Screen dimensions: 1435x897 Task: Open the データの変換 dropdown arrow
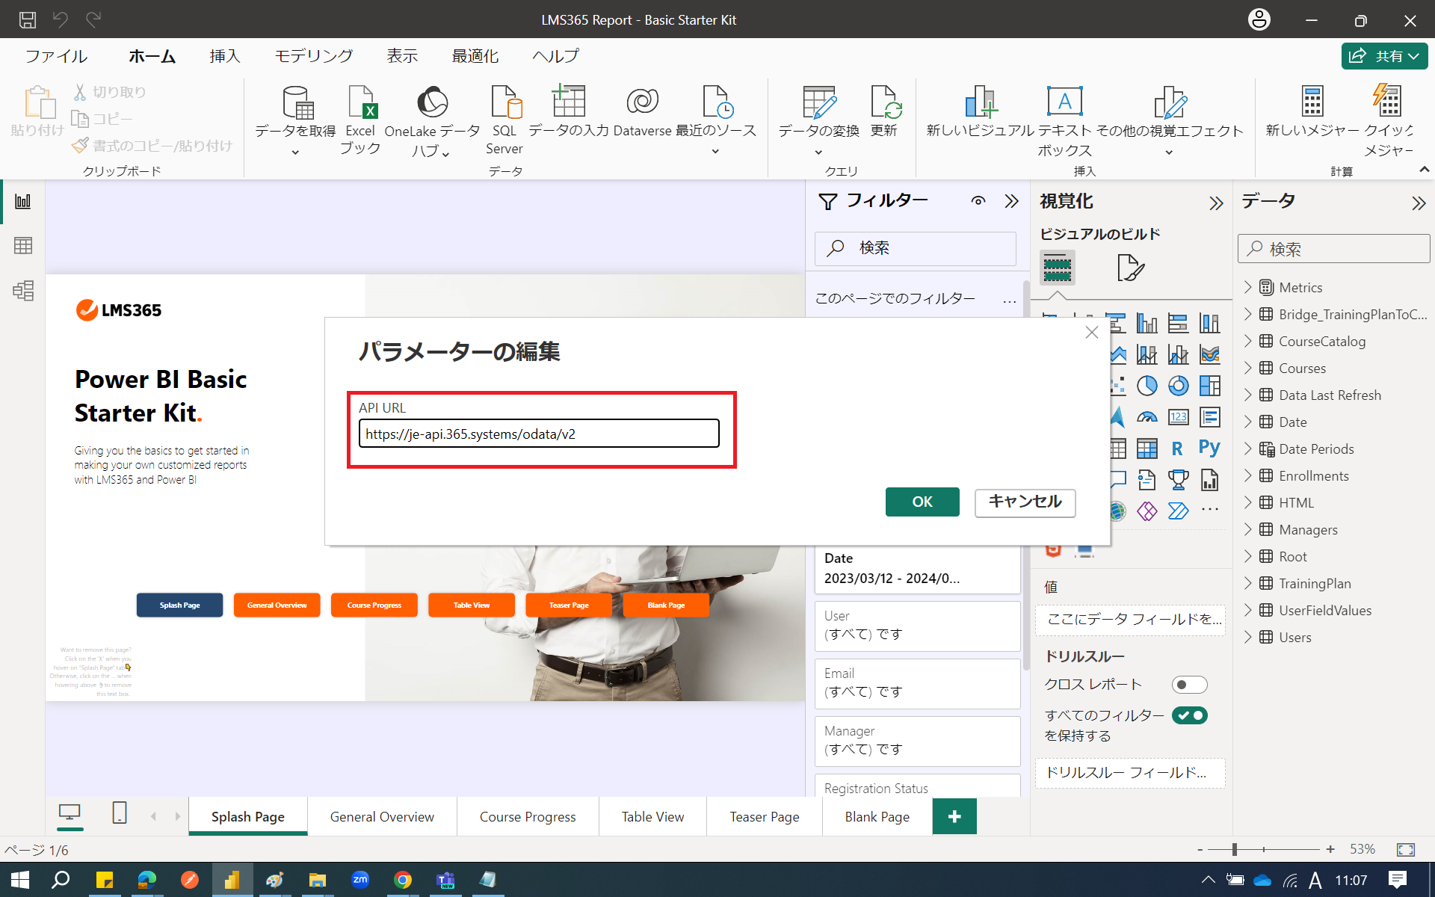(818, 152)
